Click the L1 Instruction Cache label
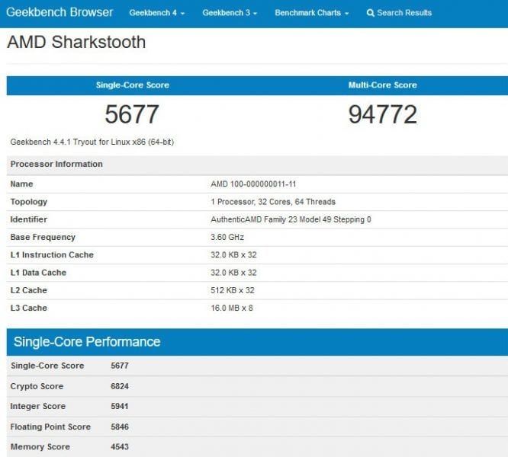The height and width of the screenshot is (457, 508). (52, 255)
